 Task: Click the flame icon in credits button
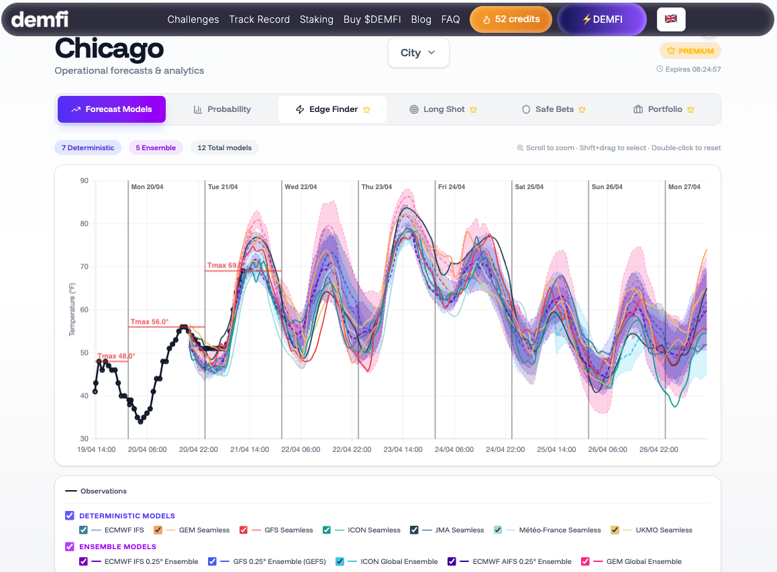click(x=486, y=19)
